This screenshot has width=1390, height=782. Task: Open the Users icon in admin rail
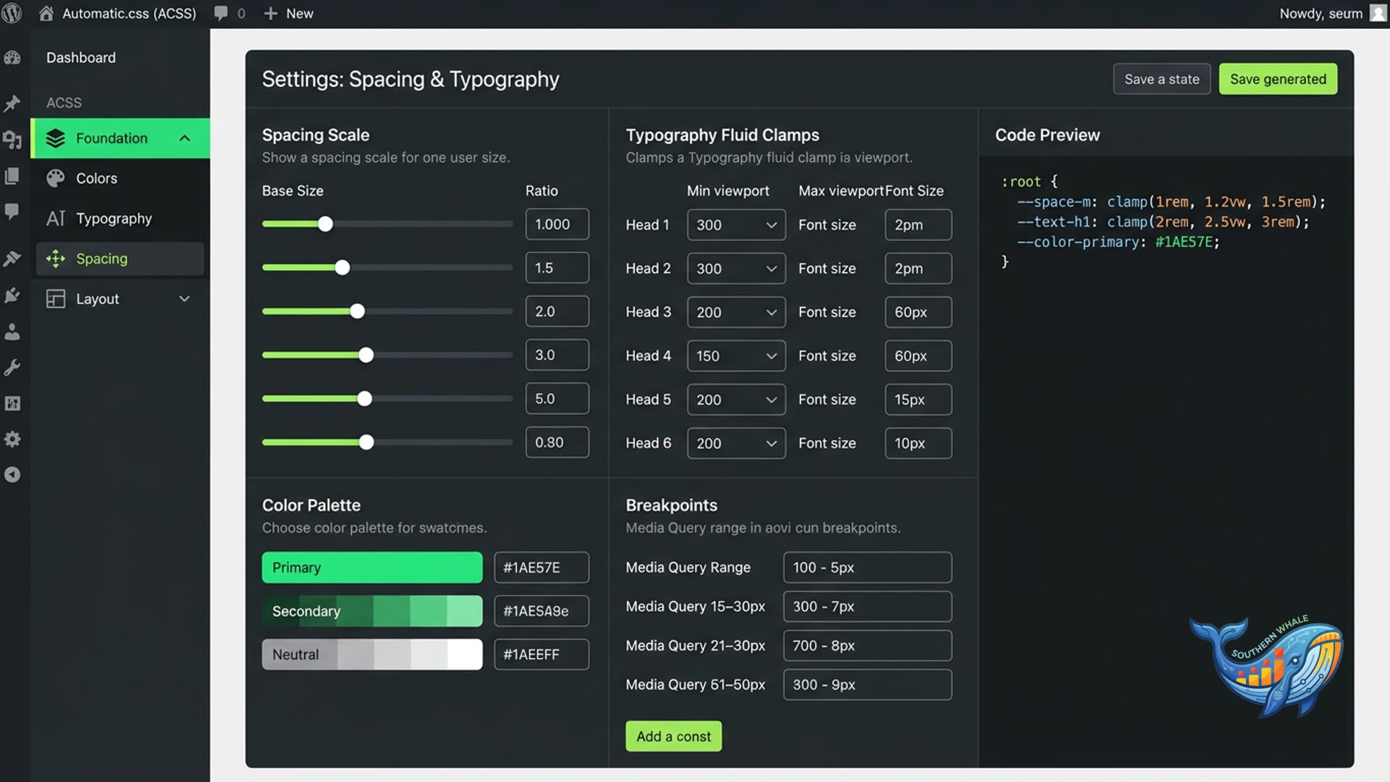point(12,332)
